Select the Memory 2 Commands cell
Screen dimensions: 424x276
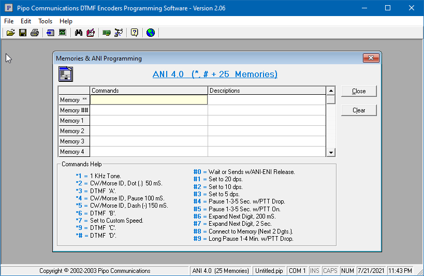149,131
